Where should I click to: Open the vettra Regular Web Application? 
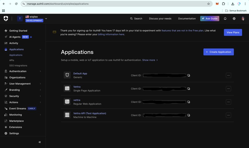click(77, 100)
